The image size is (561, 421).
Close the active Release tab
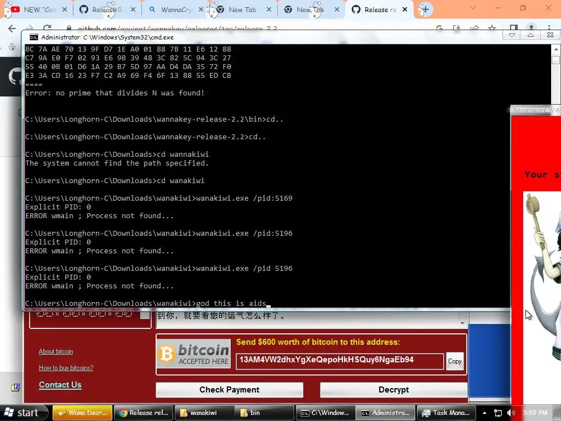click(405, 10)
